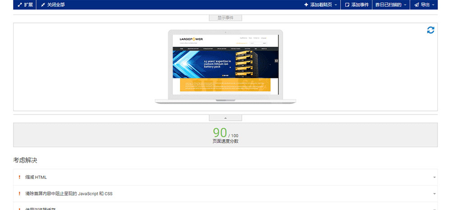Screen dimensions: 451x210
Task: Click the 90/100 page speed score
Action: pos(225,134)
